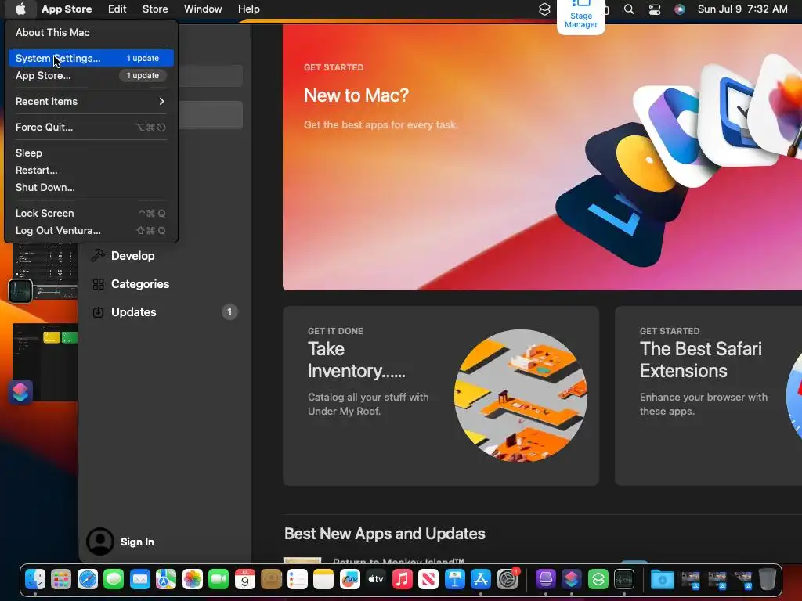Click the Categories grid icon
Viewport: 802px width, 601px height.
(98, 284)
